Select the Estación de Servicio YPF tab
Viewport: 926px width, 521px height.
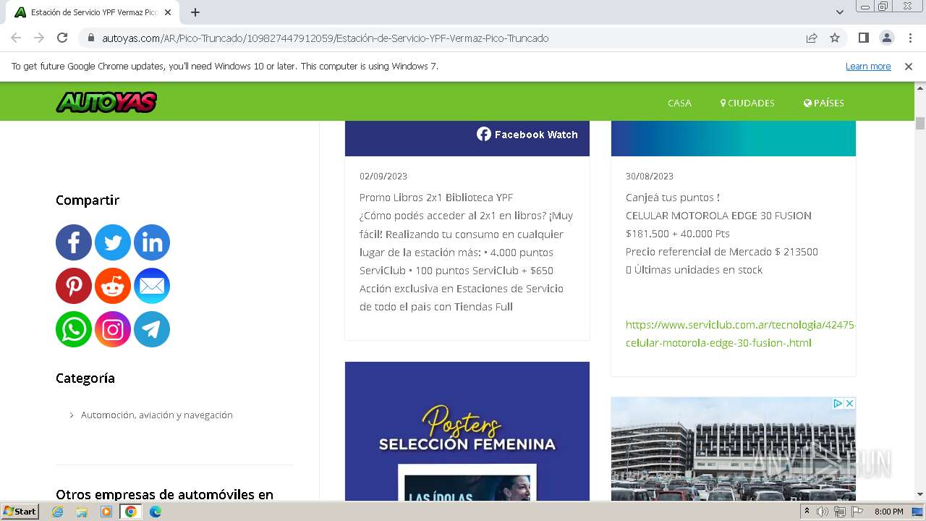93,12
